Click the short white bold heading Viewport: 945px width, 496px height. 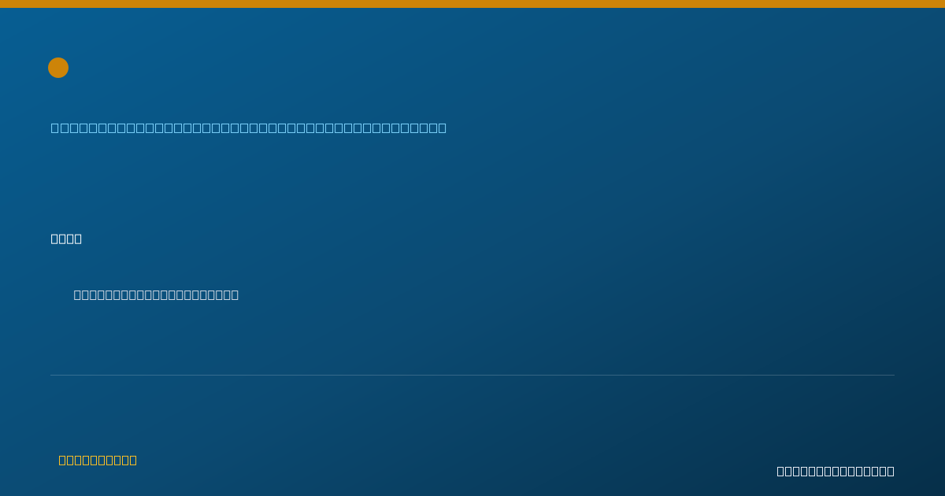pyautogui.click(x=66, y=239)
